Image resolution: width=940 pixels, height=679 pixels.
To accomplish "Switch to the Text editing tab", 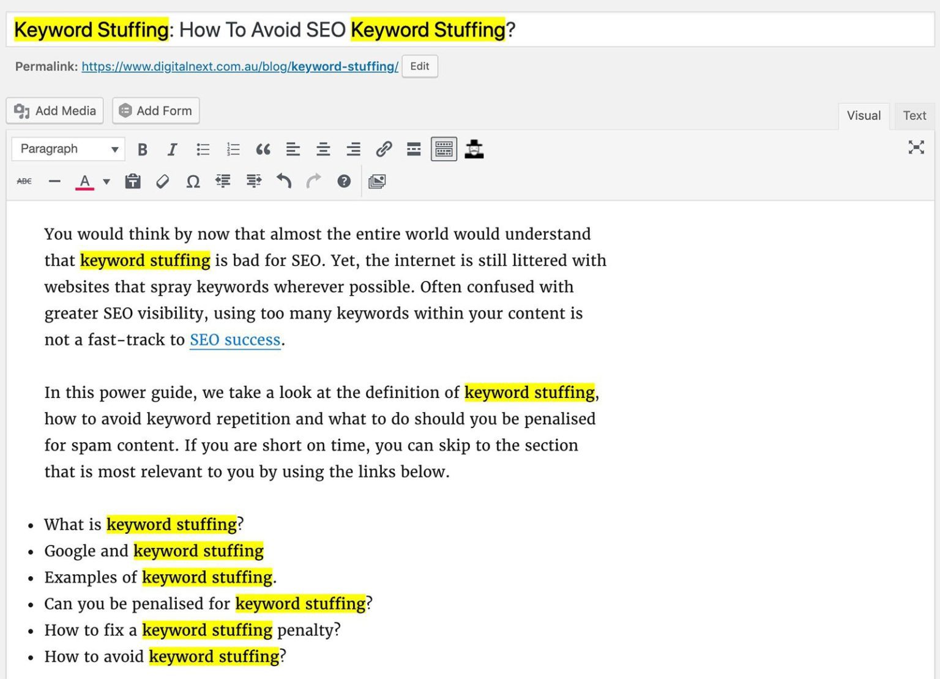I will coord(914,115).
